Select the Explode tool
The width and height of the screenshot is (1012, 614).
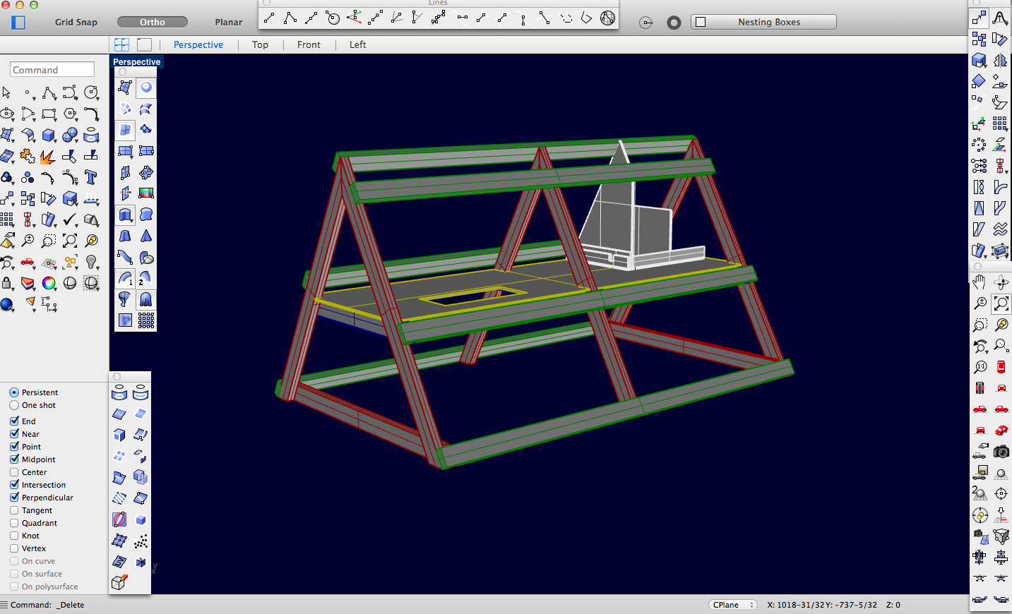tap(48, 156)
